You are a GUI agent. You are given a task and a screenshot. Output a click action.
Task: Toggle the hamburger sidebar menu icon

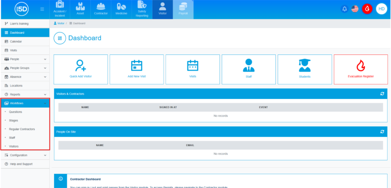42,9
